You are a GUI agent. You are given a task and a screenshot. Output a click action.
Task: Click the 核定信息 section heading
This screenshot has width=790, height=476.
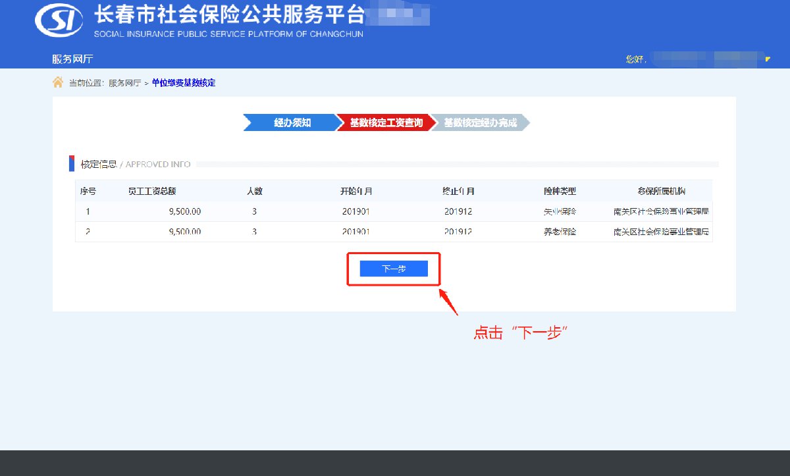(99, 164)
